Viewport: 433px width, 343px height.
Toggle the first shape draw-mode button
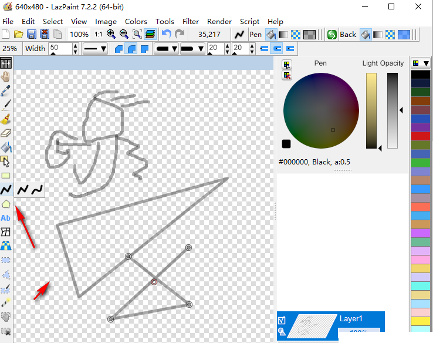point(119,48)
